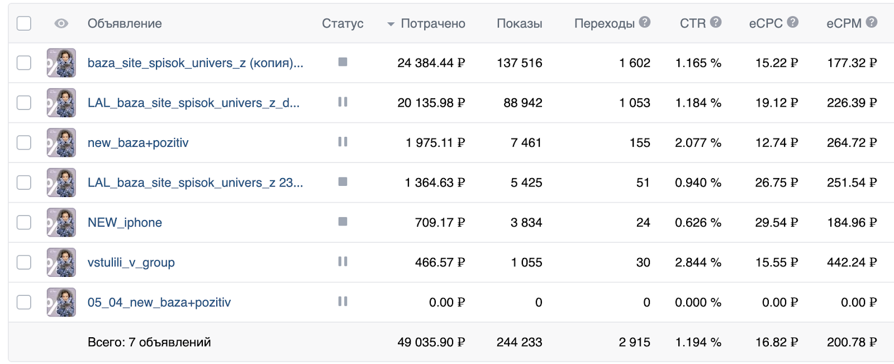Click the help icon next to eCPC
The width and height of the screenshot is (894, 364).
[792, 22]
